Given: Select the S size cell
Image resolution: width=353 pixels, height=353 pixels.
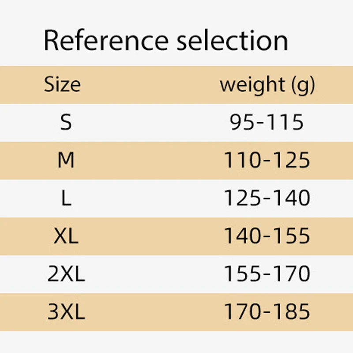Looking at the screenshot, I should pos(66,123).
